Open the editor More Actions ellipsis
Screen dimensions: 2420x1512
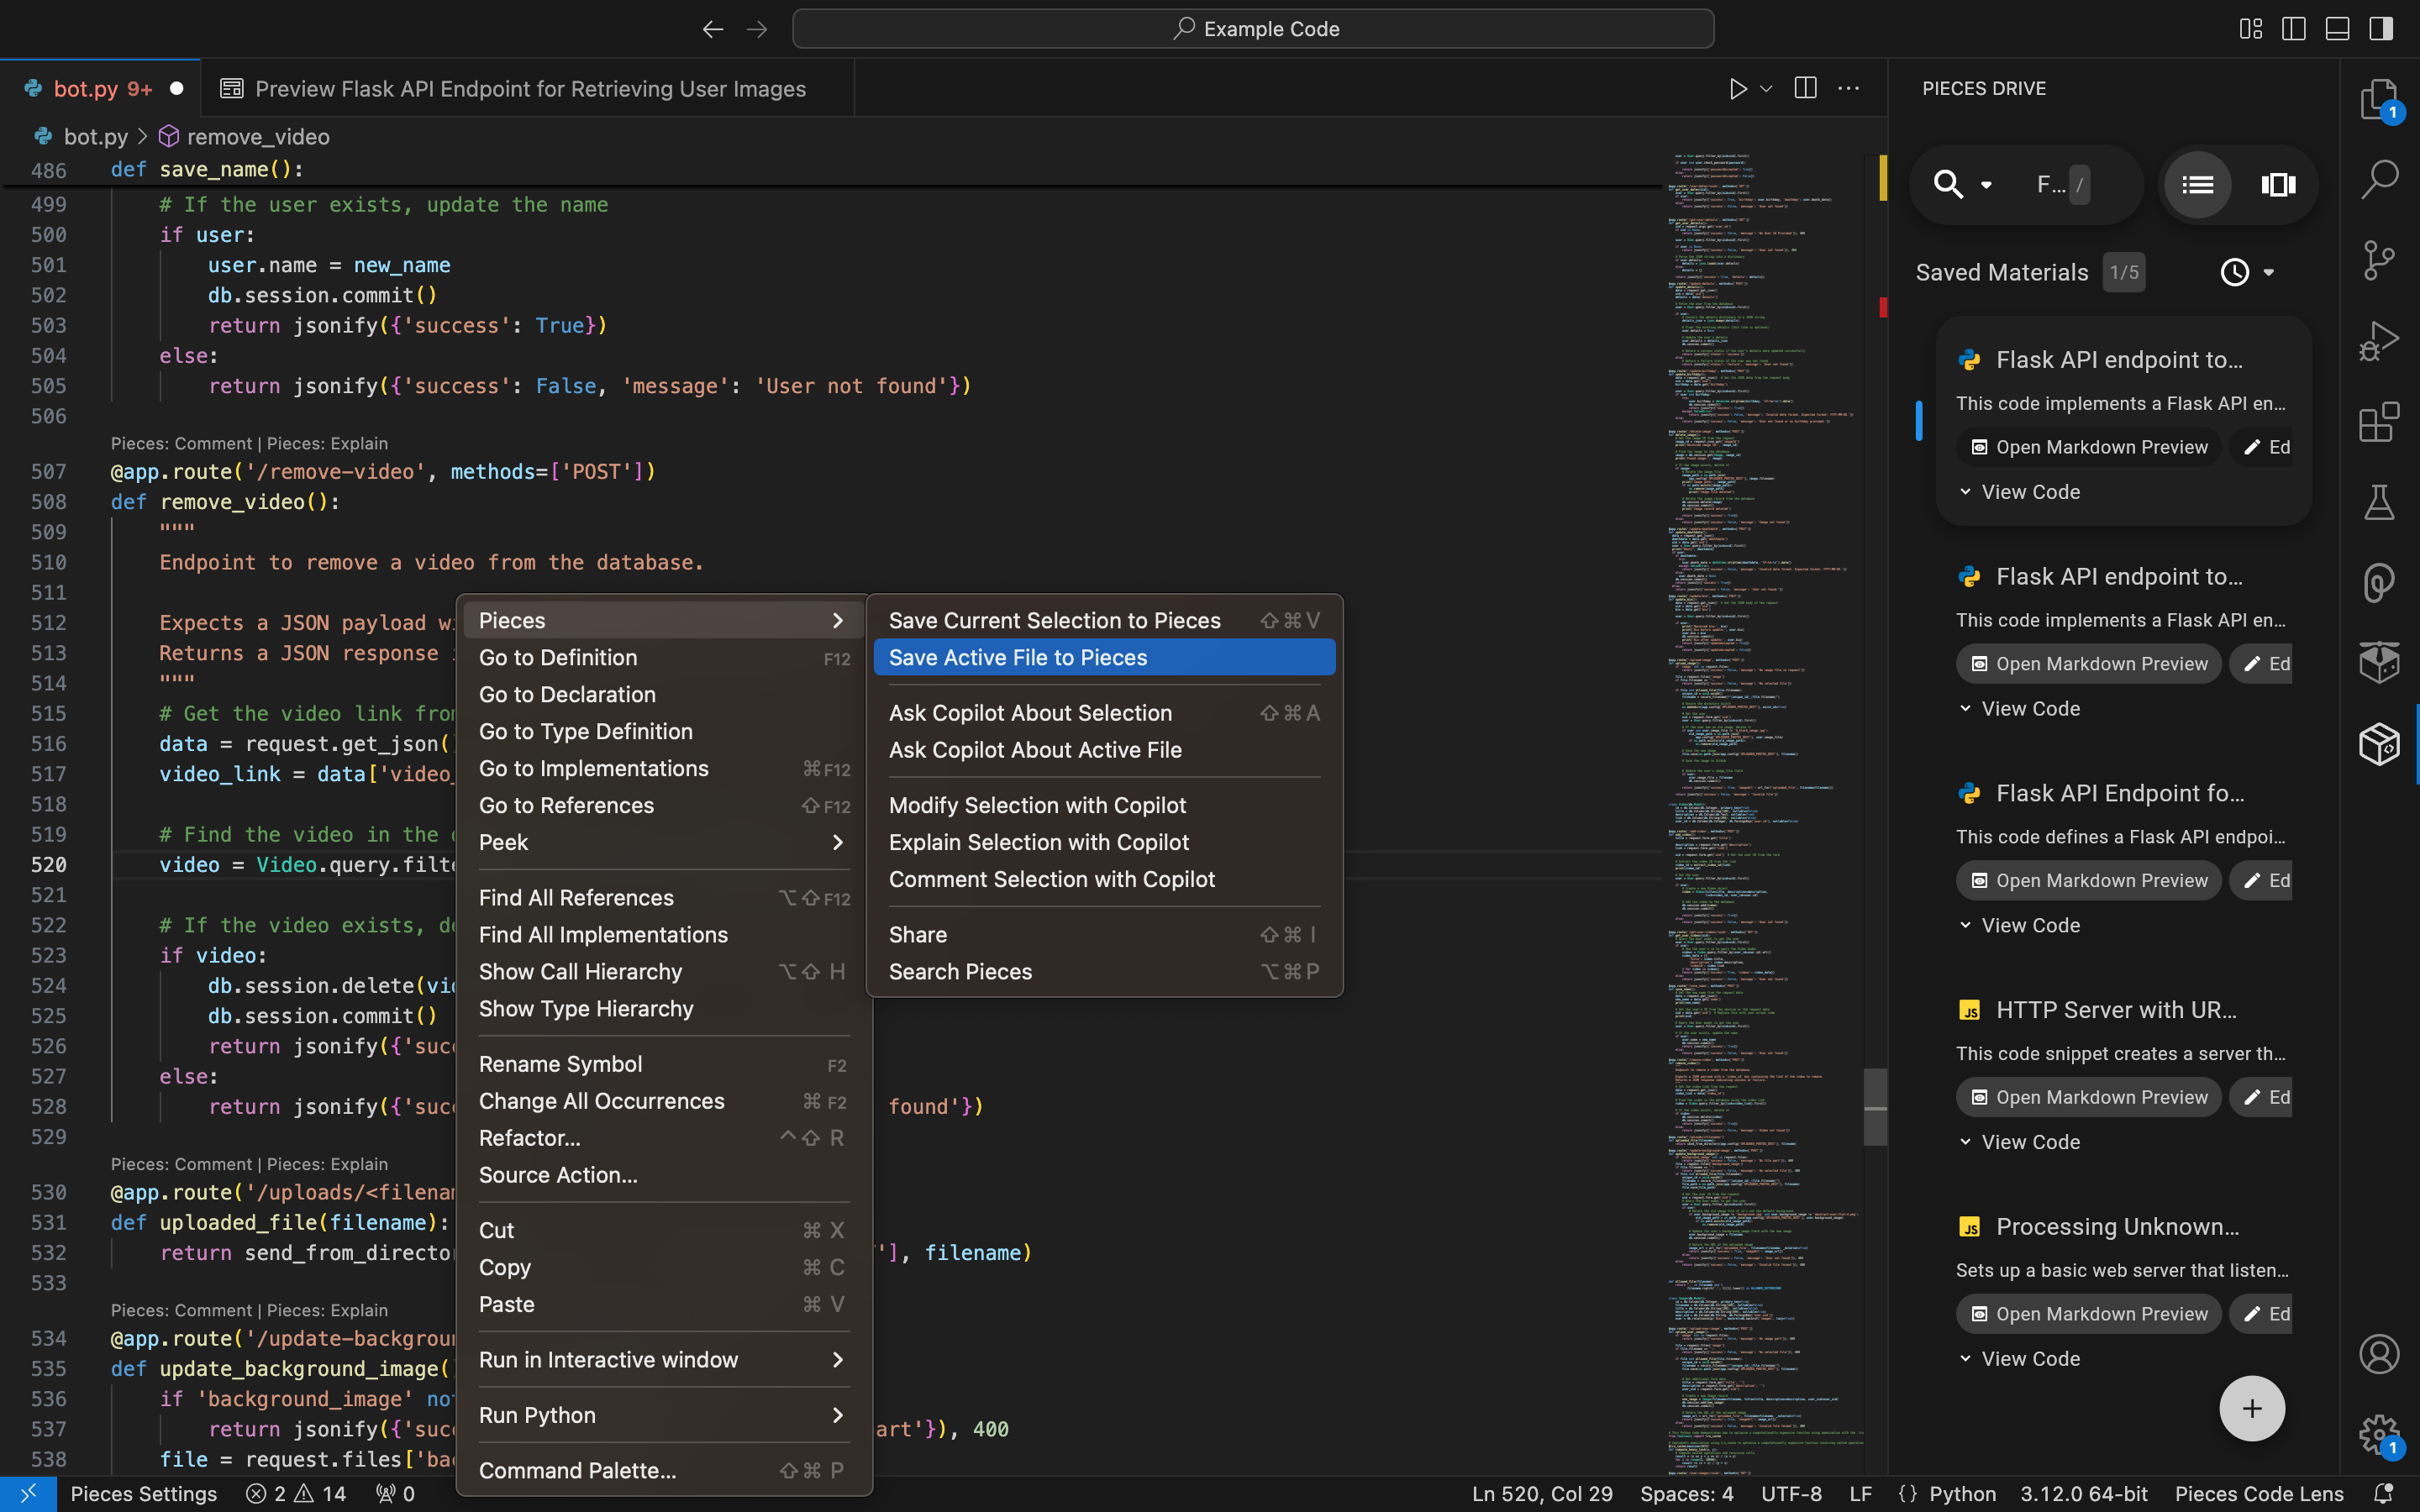[1849, 88]
